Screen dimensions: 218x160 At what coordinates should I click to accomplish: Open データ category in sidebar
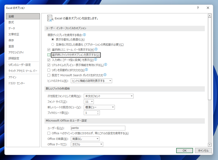coord(23,28)
